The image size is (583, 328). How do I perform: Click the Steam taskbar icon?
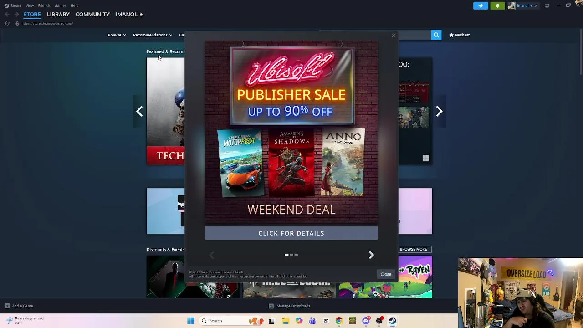pyautogui.click(x=392, y=321)
